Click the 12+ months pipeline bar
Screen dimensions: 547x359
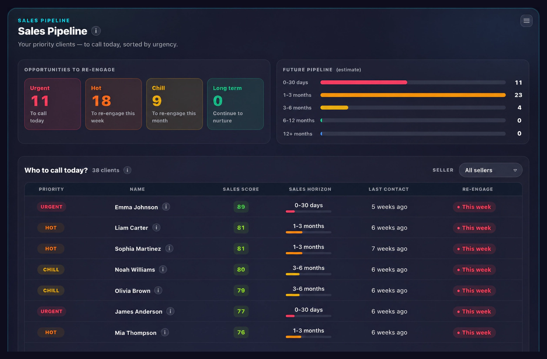point(413,134)
